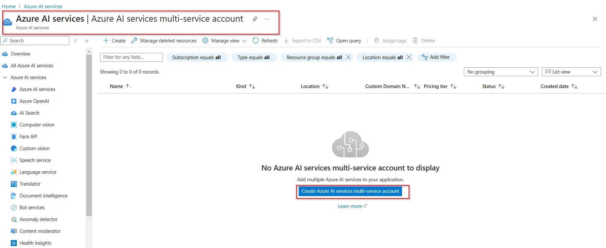The width and height of the screenshot is (606, 248).
Task: Open the List view dropdown
Action: [571, 72]
